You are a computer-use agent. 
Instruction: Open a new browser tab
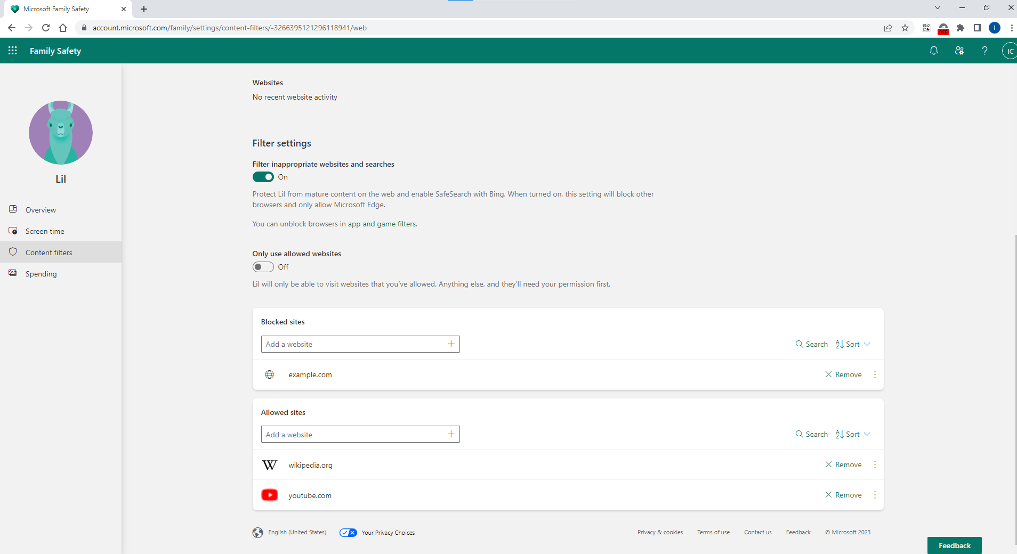[x=144, y=9]
